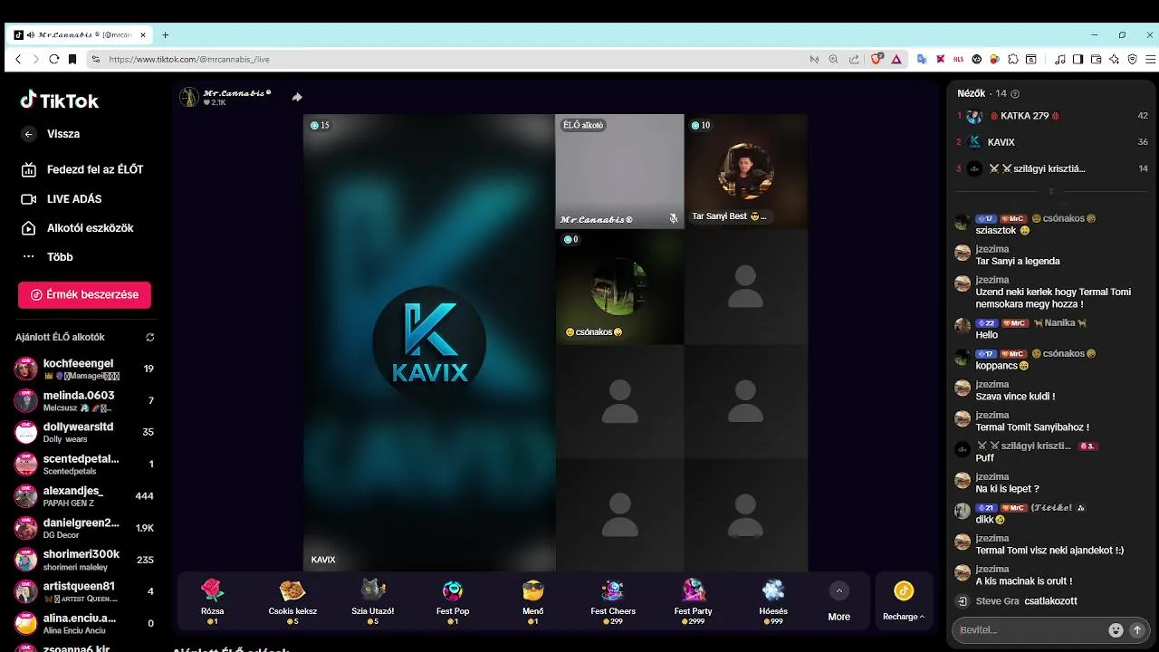Screen dimensions: 1159x652
Task: Refresh the Ajánlott ÉLŐ alkotók list
Action: [149, 337]
